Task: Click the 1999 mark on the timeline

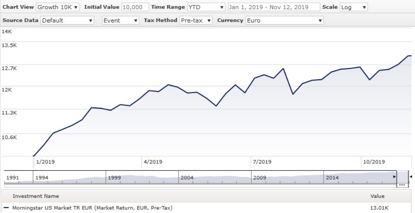Action: click(x=114, y=178)
